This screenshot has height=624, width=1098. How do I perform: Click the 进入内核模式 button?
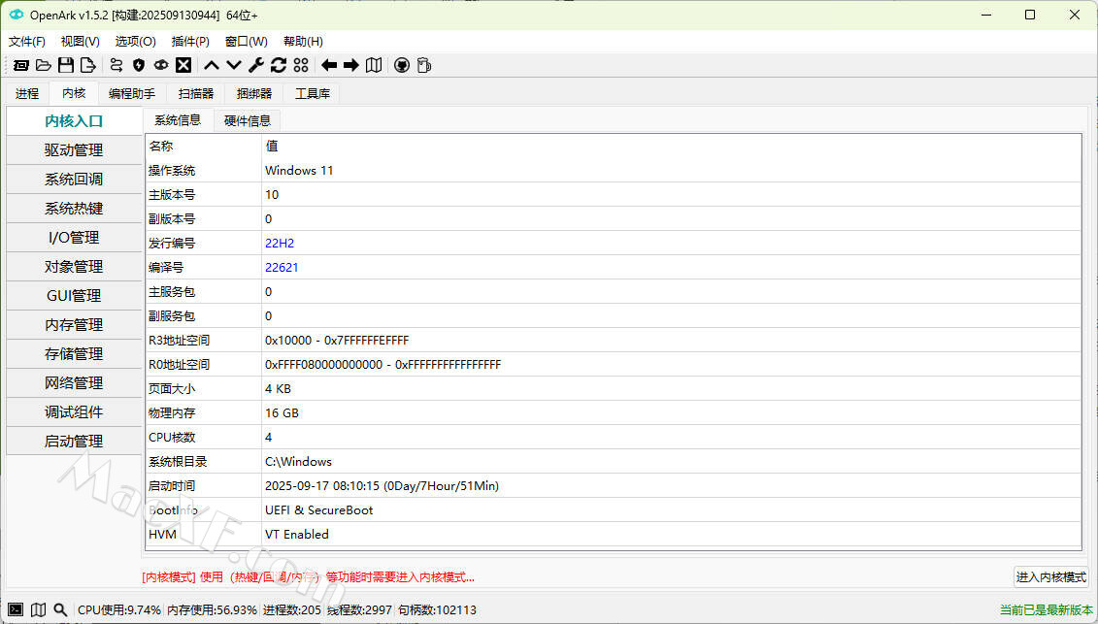(1050, 577)
